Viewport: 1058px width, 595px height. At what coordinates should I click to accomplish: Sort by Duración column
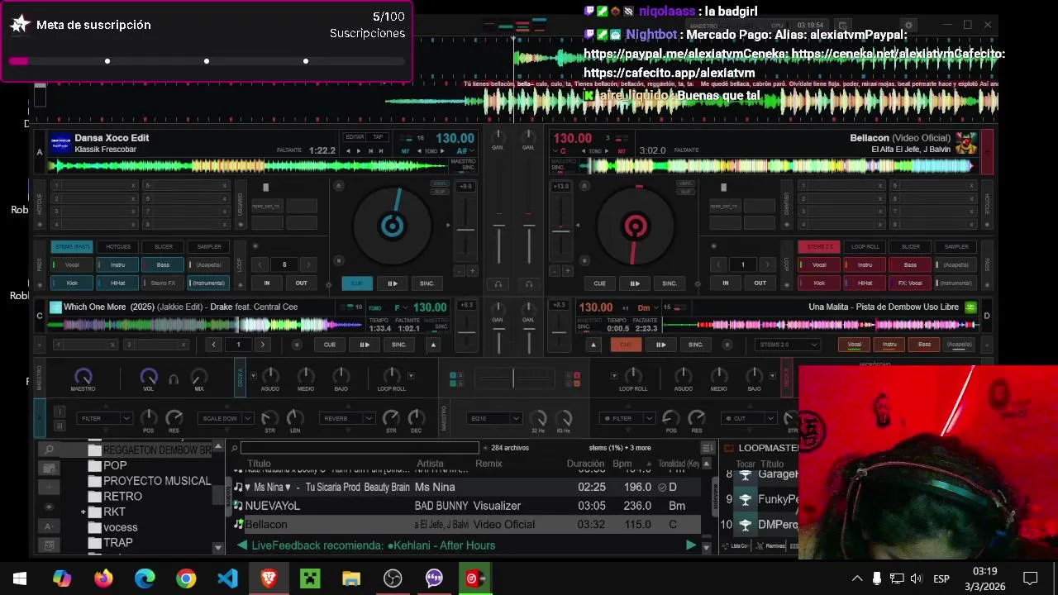tap(585, 464)
